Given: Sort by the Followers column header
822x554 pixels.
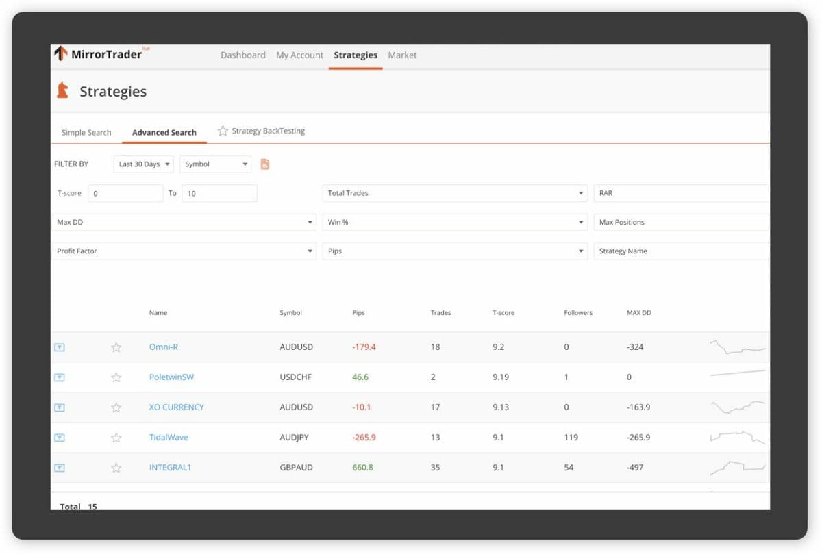Looking at the screenshot, I should coord(578,313).
